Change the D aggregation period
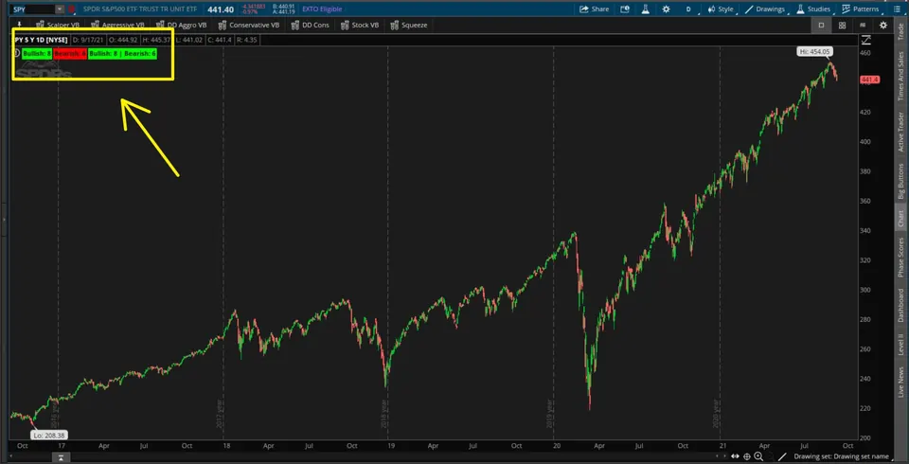Image resolution: width=909 pixels, height=464 pixels. [x=688, y=9]
